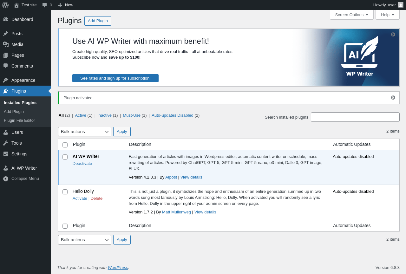
Task: Deactivate the AI WP Writer plugin
Action: coord(82,163)
